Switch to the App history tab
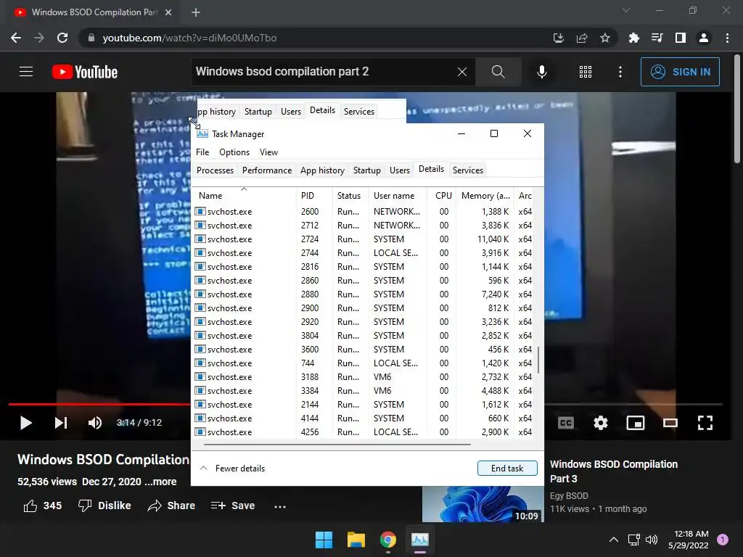This screenshot has height=557, width=743. click(x=322, y=170)
